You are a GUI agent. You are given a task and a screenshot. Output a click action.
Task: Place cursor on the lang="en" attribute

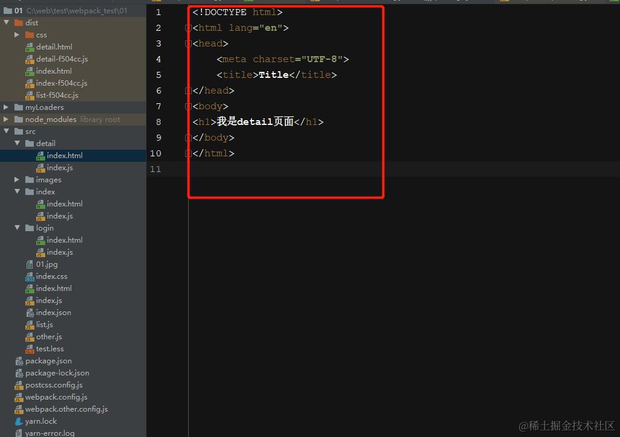pos(256,28)
